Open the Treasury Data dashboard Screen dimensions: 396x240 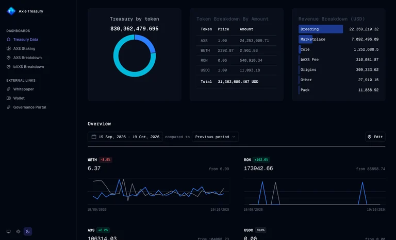coord(25,40)
